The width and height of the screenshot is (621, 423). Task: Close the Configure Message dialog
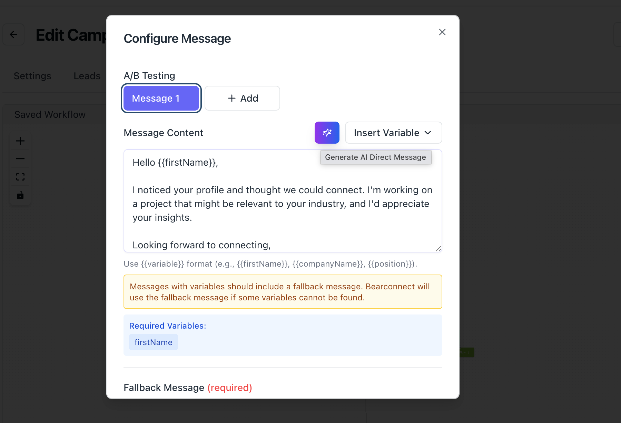click(442, 32)
